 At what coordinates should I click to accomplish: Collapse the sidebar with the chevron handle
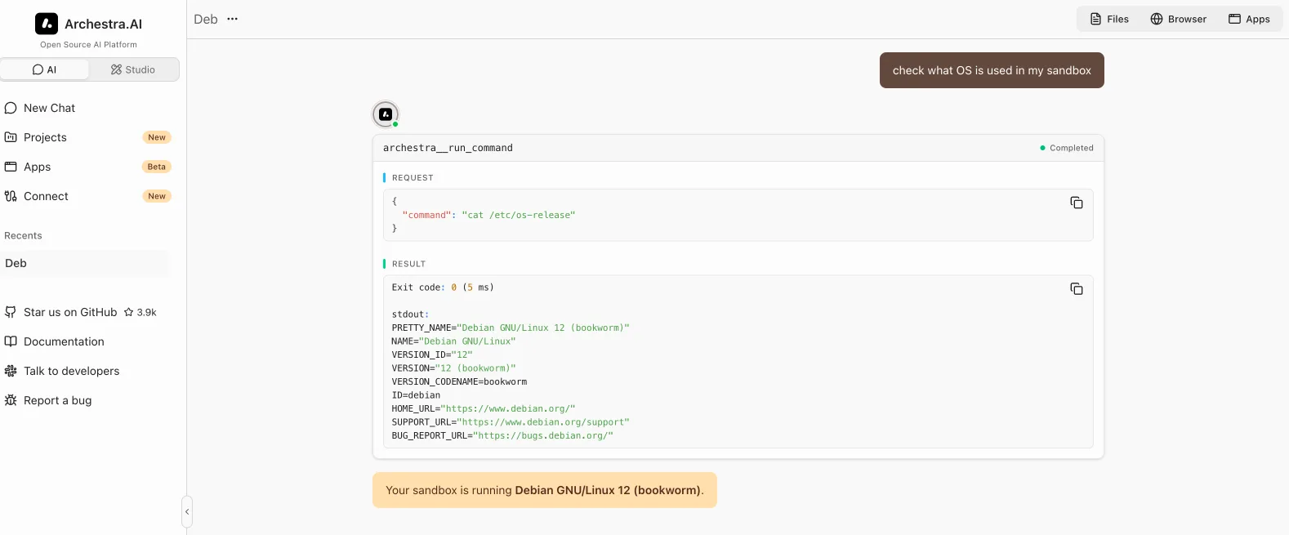[187, 512]
